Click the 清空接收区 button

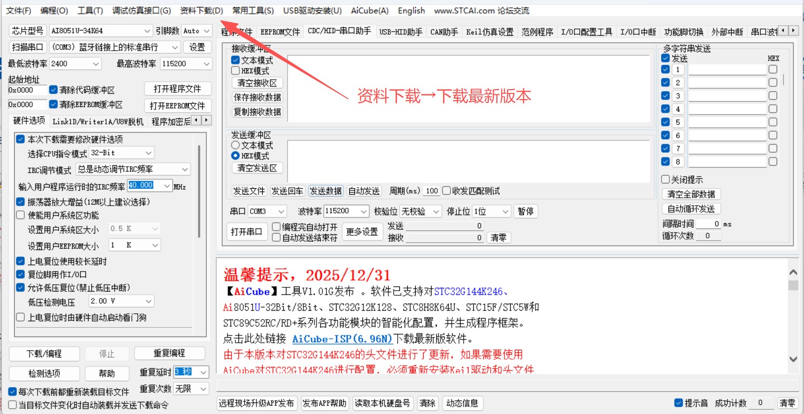[x=257, y=82]
